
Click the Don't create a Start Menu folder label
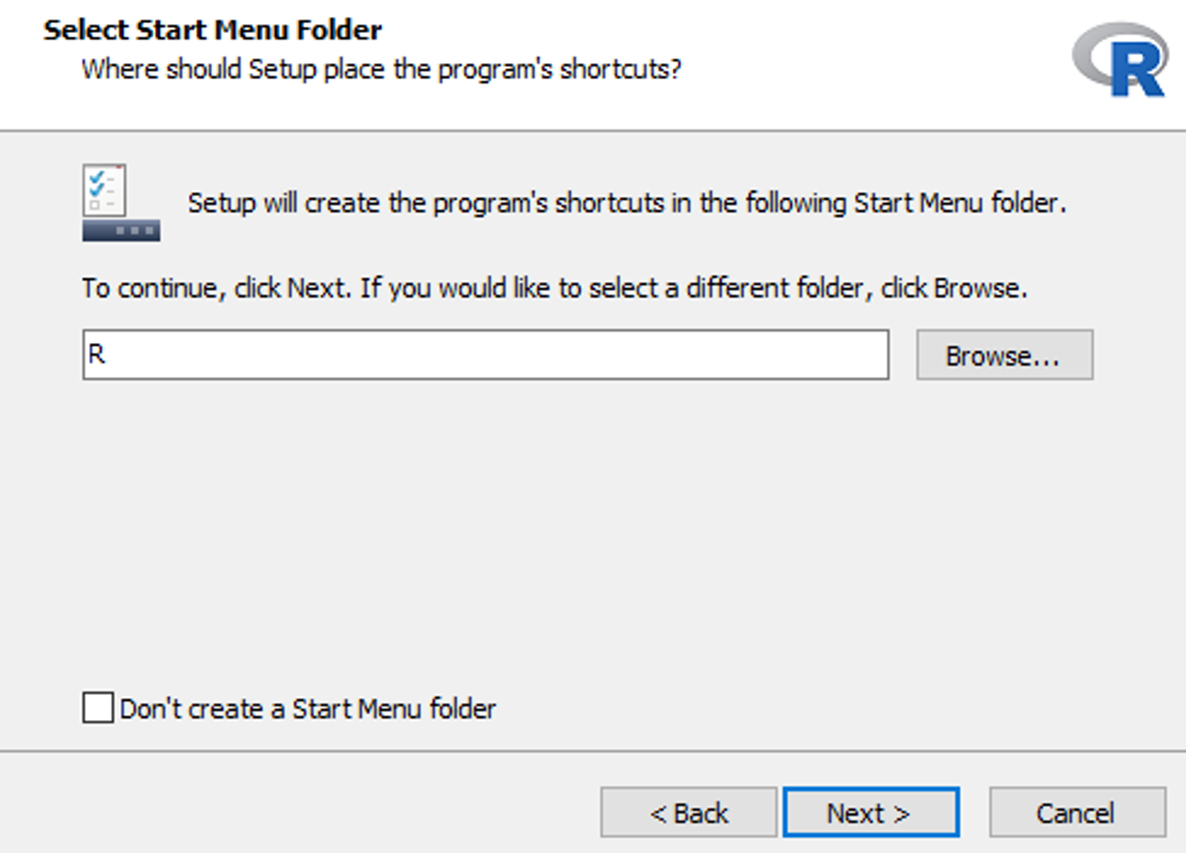coord(309,709)
